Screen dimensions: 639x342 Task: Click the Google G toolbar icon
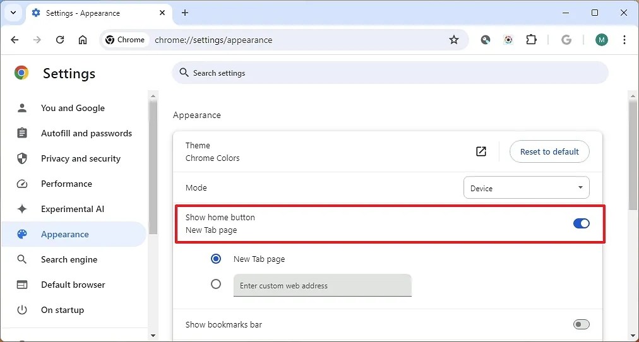pyautogui.click(x=566, y=40)
